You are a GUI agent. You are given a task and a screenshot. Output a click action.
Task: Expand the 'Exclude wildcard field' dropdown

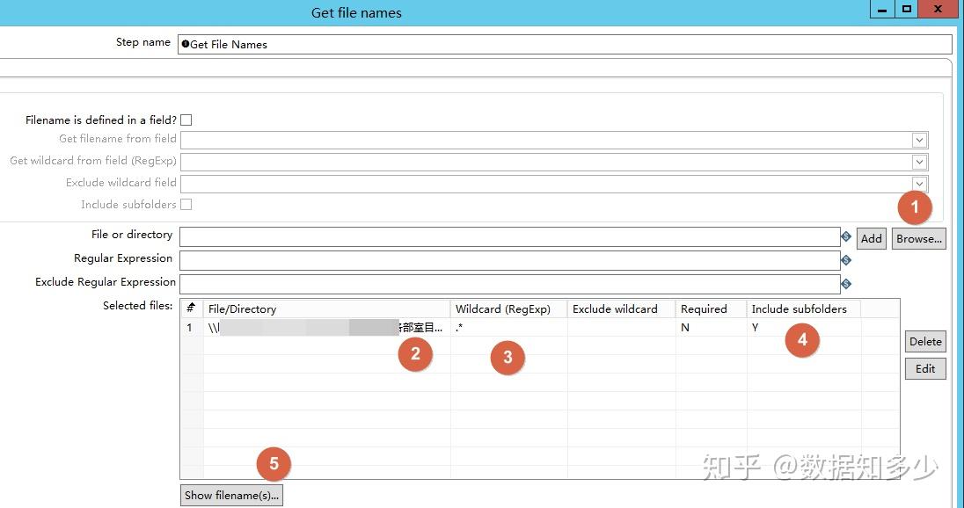point(918,183)
